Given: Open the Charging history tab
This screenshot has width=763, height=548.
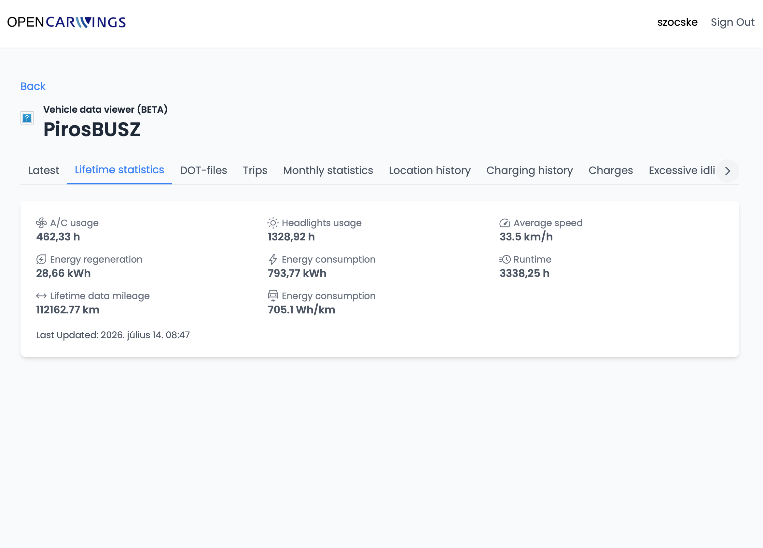Looking at the screenshot, I should [530, 170].
